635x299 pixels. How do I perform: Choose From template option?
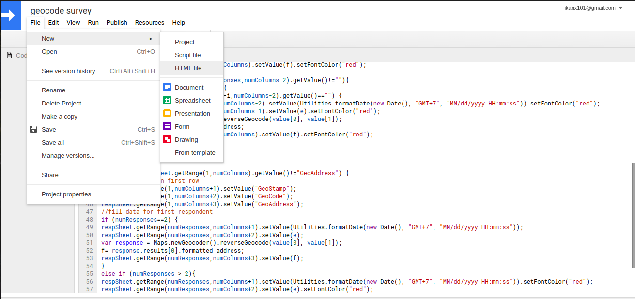click(192, 152)
